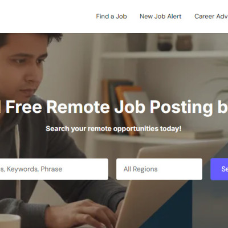Click the white hoodie drawstring
This screenshot has width=228, height=228.
(x=18, y=161)
